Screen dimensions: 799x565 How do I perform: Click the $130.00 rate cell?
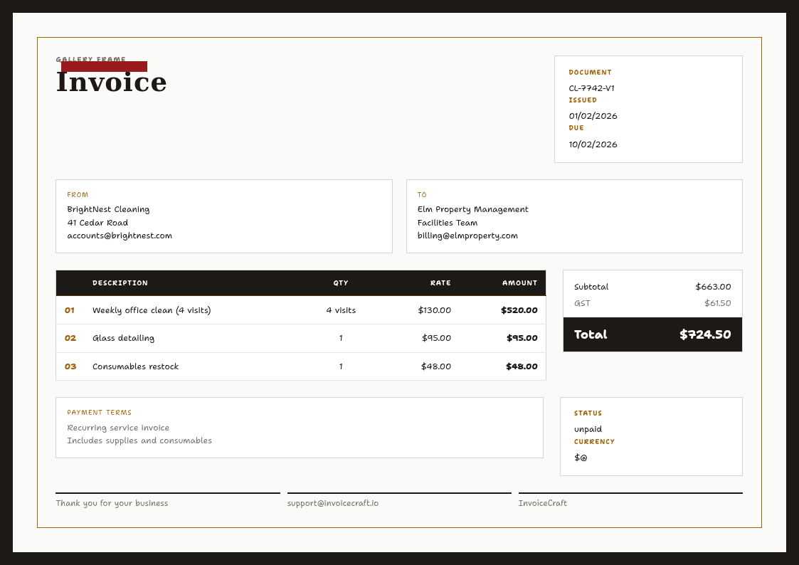point(434,310)
